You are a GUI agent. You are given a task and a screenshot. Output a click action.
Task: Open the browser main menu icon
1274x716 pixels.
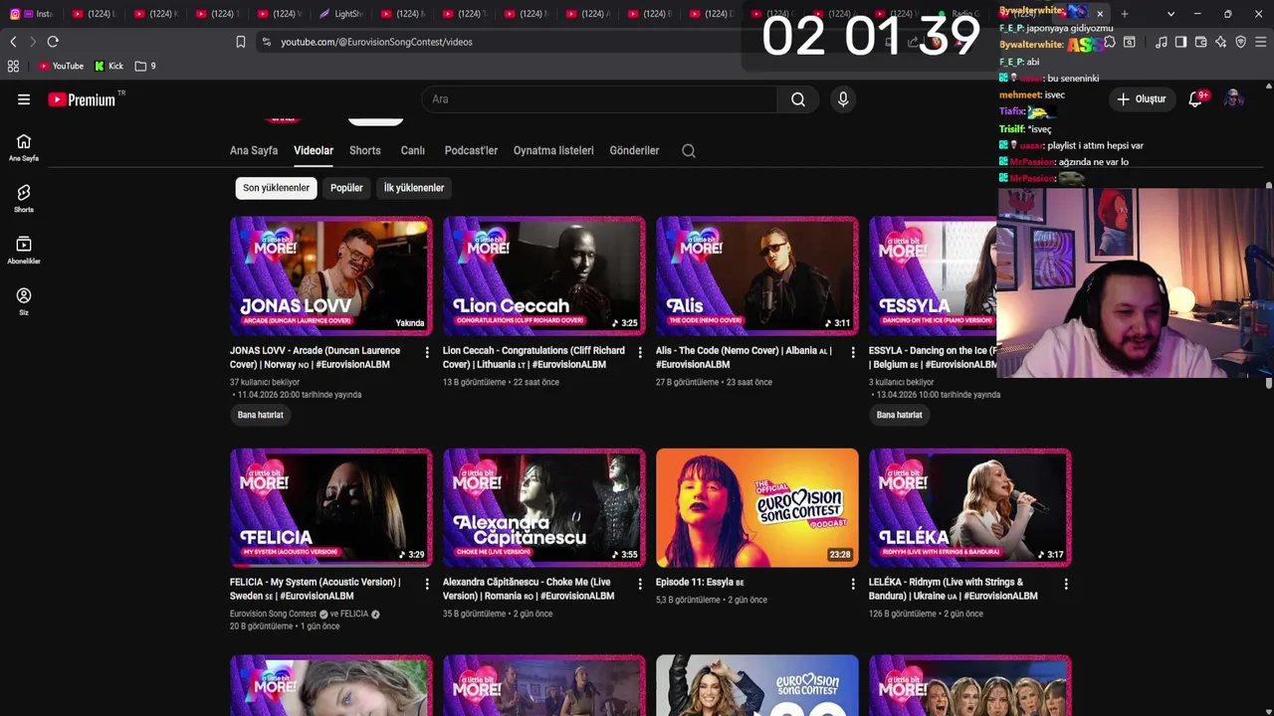tap(1261, 42)
